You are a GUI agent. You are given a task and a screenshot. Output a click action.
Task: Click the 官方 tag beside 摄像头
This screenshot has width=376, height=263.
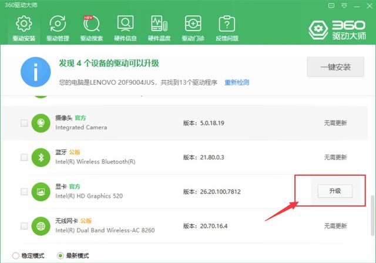pos(80,118)
